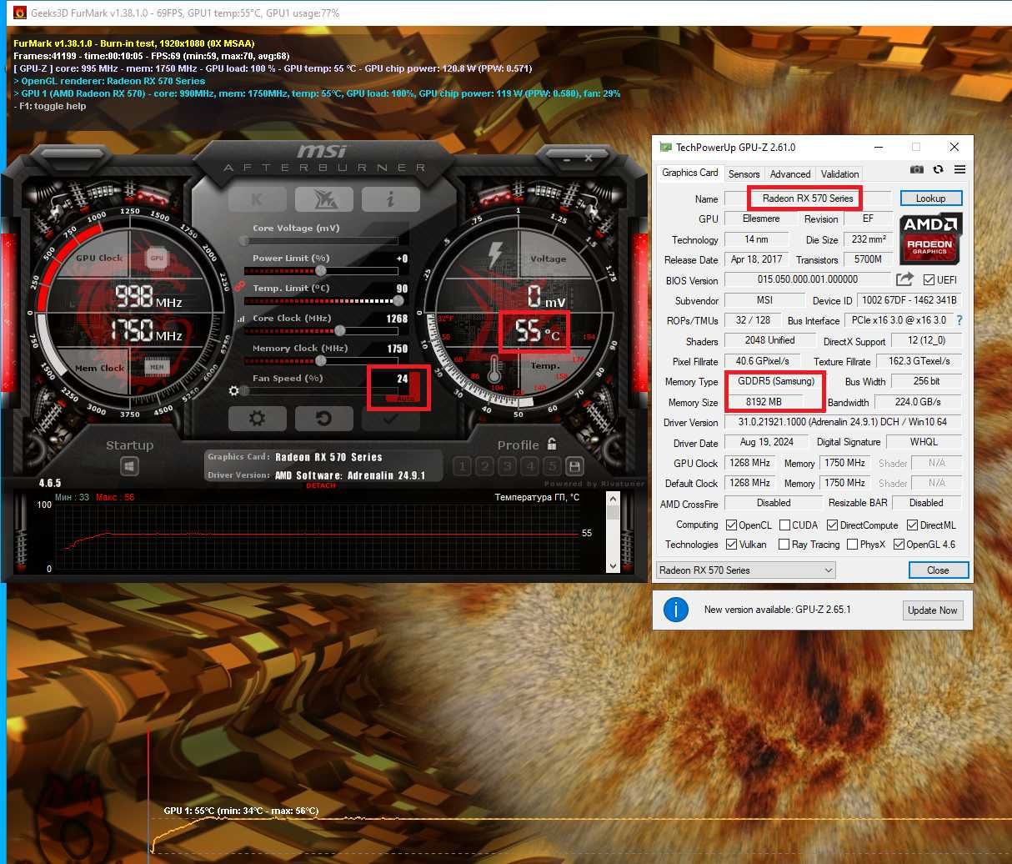Switch to GPU-Z Sensors tab

(744, 173)
